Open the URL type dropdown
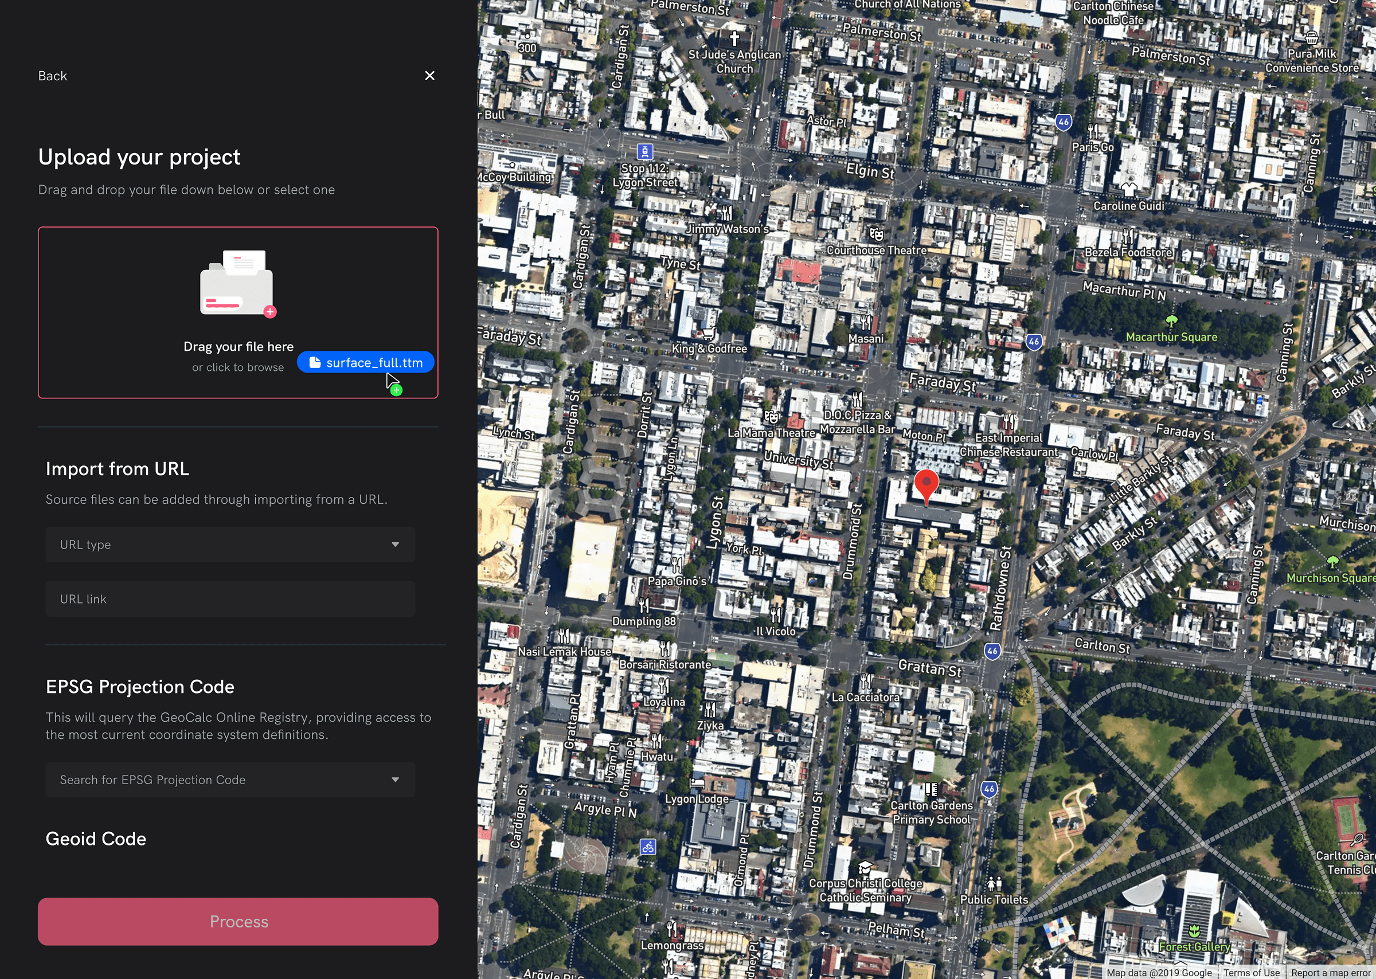 (230, 545)
